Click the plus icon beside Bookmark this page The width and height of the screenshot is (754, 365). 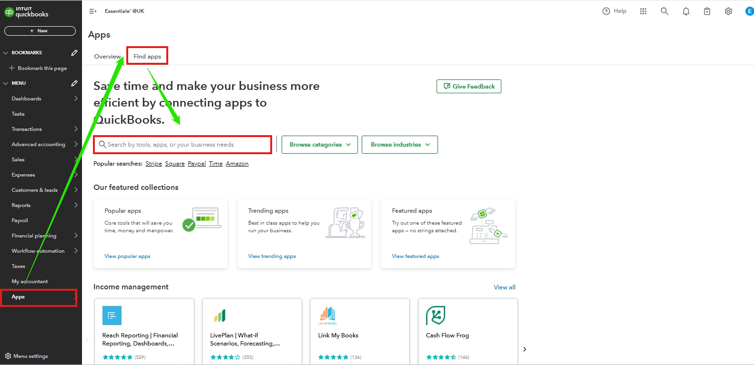click(12, 68)
